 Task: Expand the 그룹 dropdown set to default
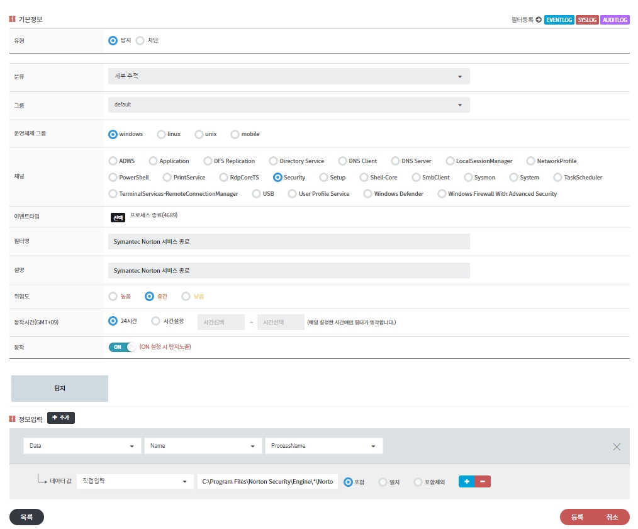point(289,105)
